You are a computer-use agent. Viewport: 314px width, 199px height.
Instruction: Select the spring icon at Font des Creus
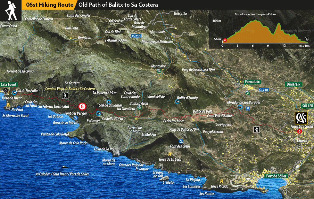pos(181,141)
